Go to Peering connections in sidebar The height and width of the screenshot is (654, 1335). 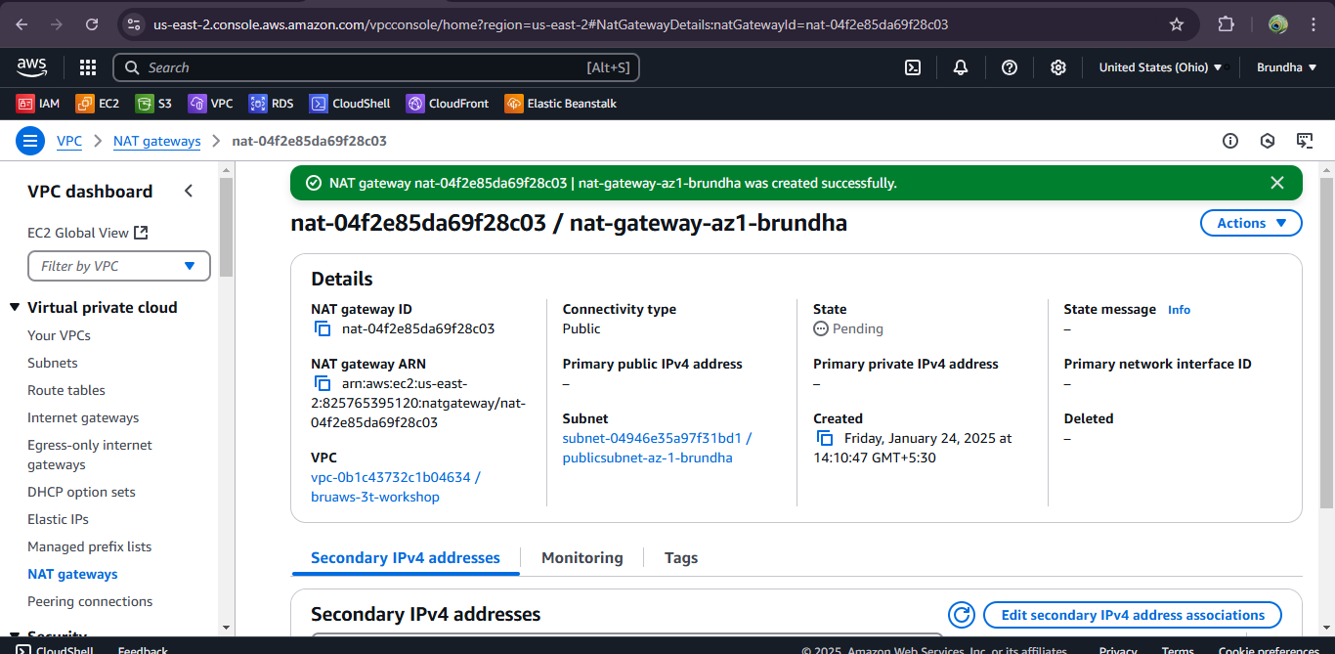pos(90,601)
